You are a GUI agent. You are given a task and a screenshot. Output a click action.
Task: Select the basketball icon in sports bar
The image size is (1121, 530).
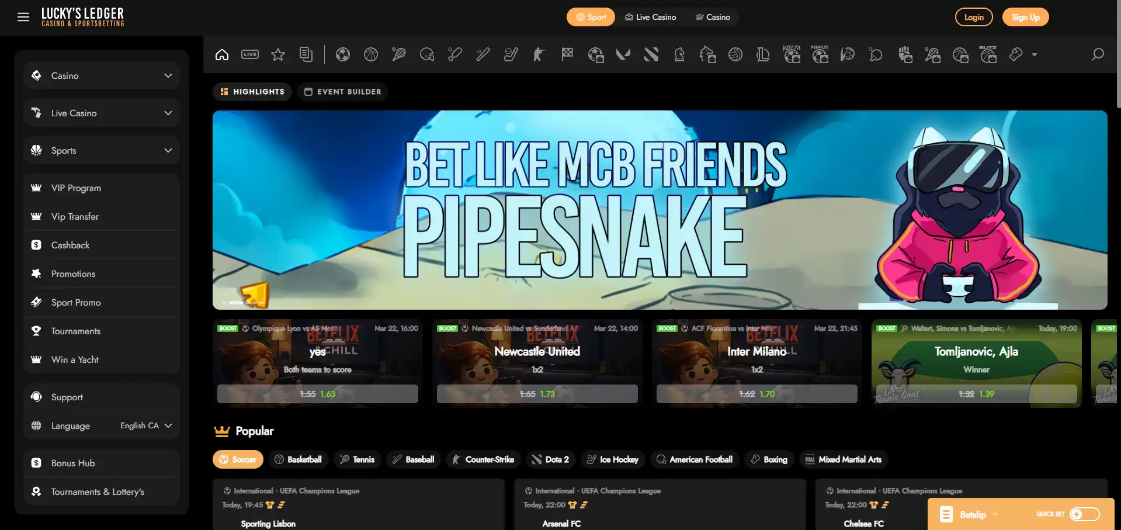pos(371,54)
